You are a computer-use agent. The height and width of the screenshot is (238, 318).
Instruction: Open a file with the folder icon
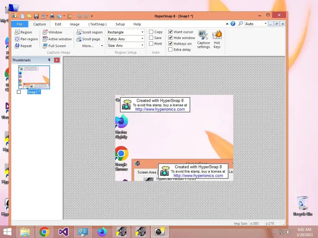[30, 16]
